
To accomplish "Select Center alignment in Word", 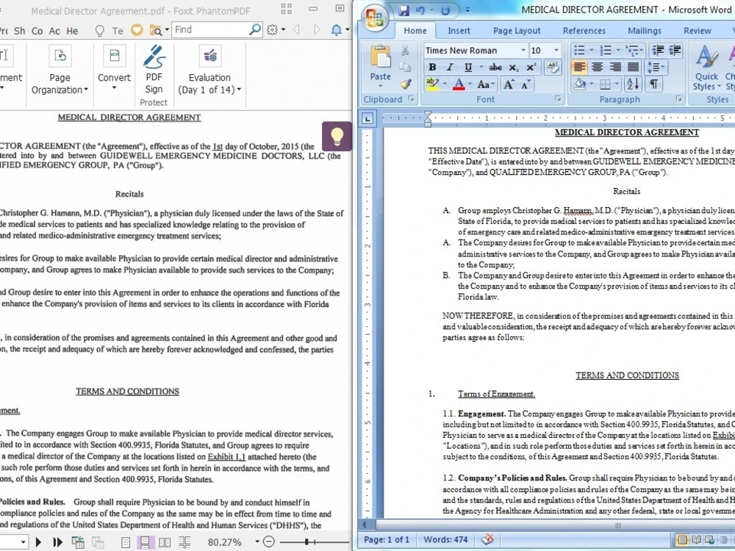I will [x=597, y=67].
